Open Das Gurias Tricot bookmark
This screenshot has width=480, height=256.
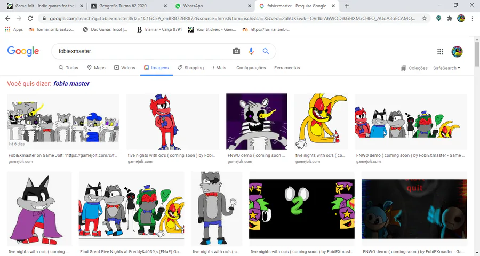click(105, 29)
